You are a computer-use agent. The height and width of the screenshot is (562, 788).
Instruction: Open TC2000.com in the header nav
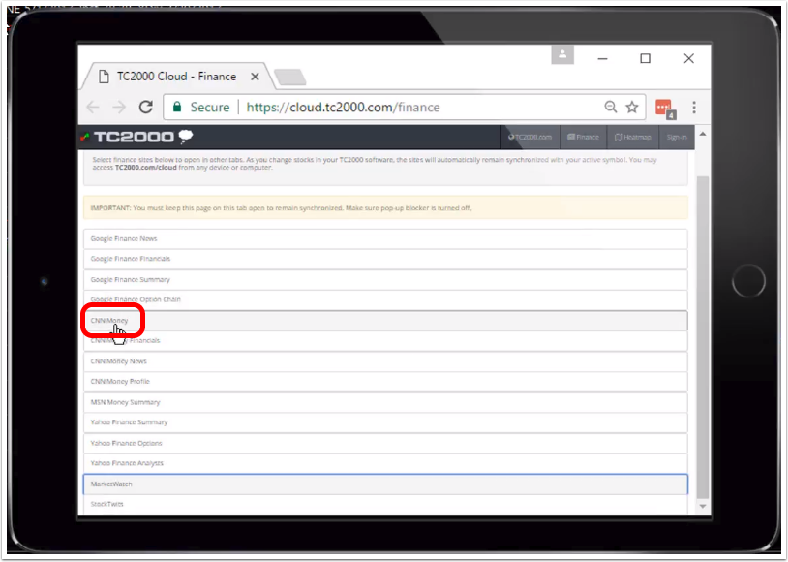tap(530, 137)
